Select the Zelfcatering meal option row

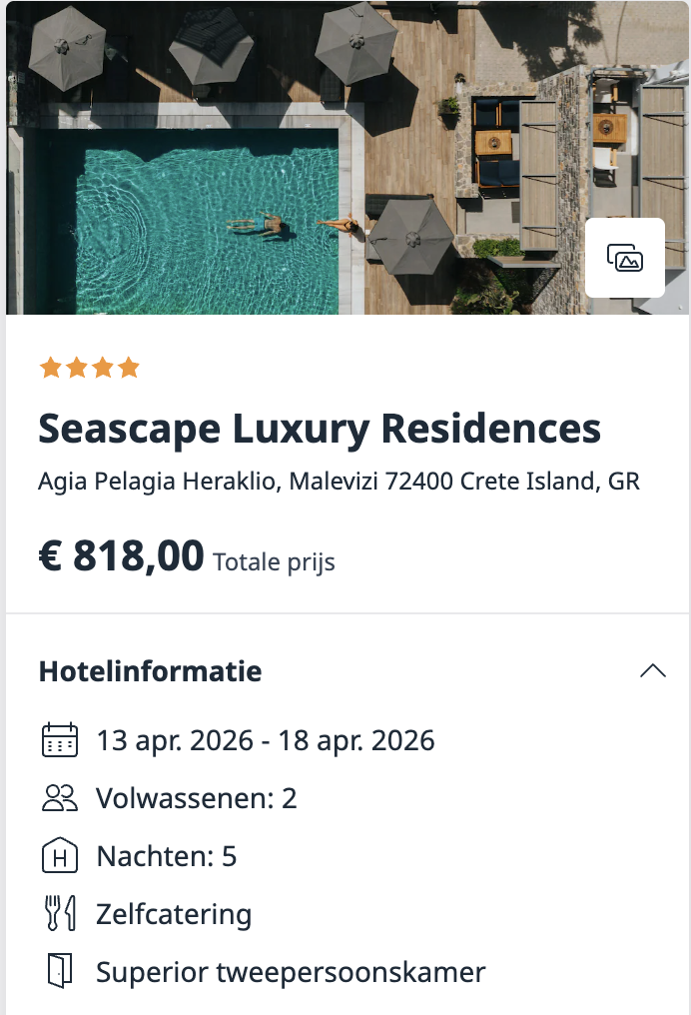pyautogui.click(x=172, y=913)
